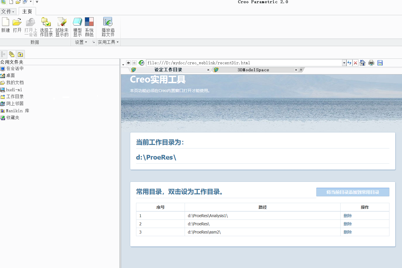Click the browser Refresh icon
This screenshot has width=402, height=268.
[349, 63]
